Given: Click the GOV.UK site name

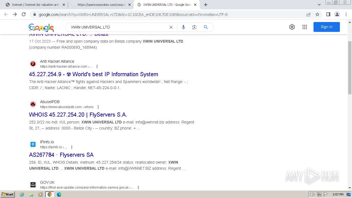Looking at the screenshot, I should pyautogui.click(x=47, y=182).
